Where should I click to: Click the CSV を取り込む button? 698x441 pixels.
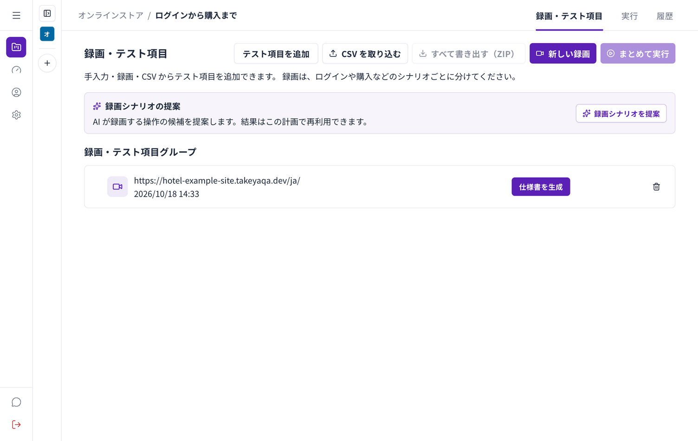[x=365, y=54]
